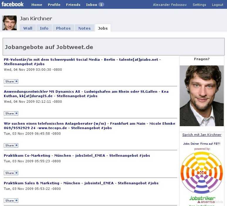Screen dimensions: 227x206
Task: Click the date Wed, 04 Nov 2009 03:00:30 -0800
Action: tap(33, 70)
